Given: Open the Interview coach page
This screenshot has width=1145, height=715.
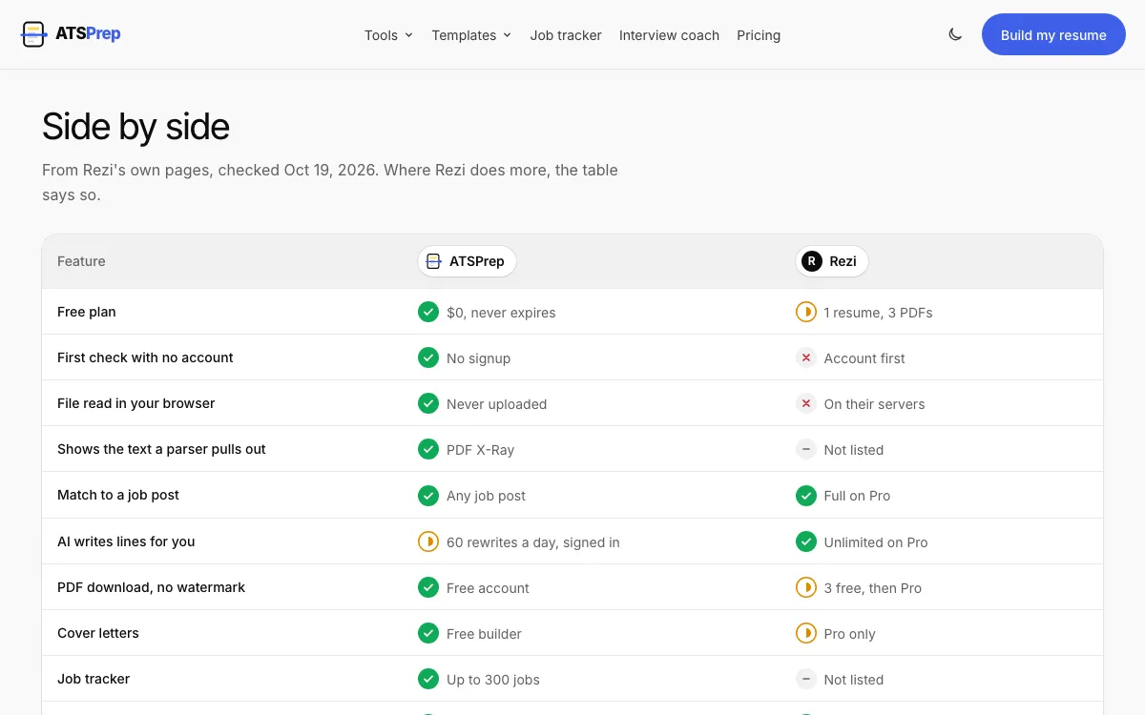Looking at the screenshot, I should (669, 35).
